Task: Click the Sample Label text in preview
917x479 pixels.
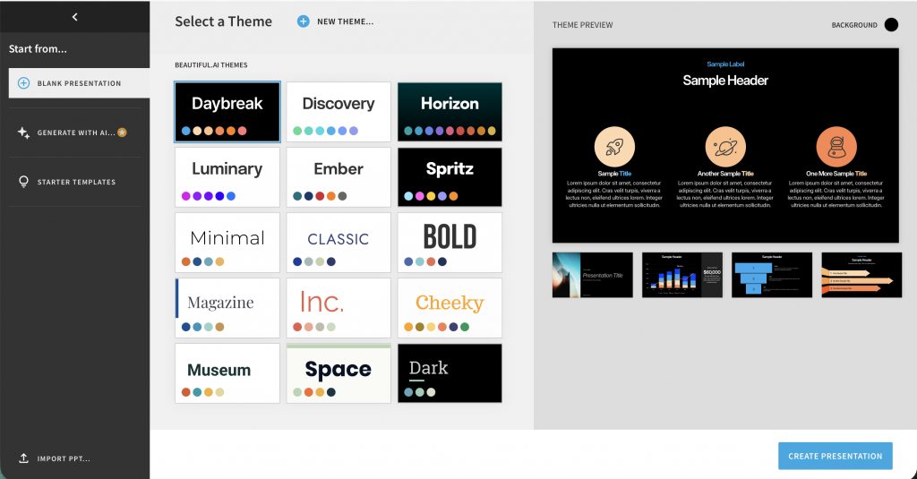Action: pos(725,64)
